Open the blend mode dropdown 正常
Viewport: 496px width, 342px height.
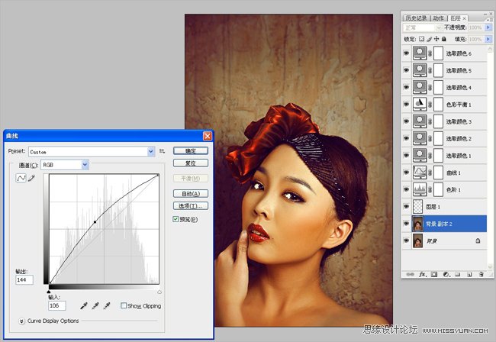tap(422, 27)
